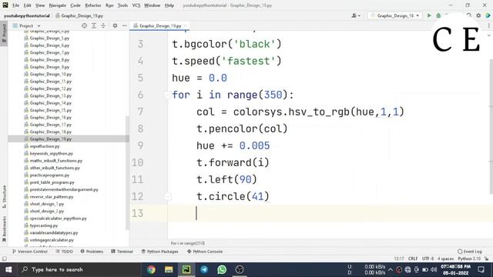Open Telegram from the taskbar
Screen dimensions: 493x277
click(x=204, y=269)
